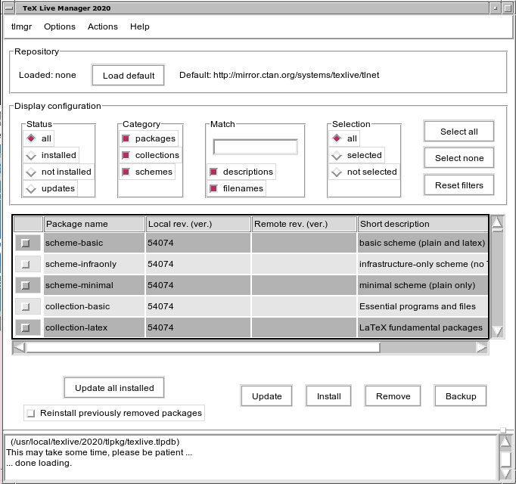Click the Install button
Screen dimensions: 516x484
click(328, 396)
